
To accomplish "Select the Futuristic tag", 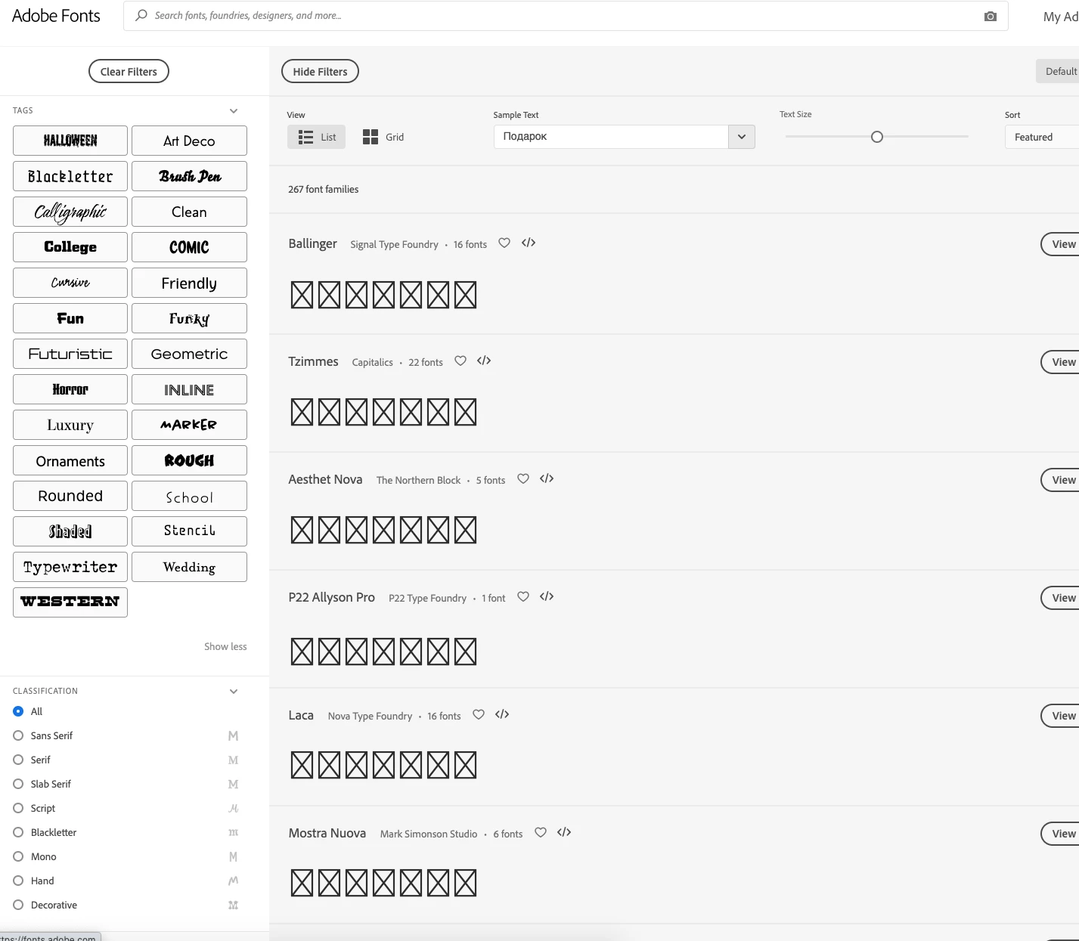I will 70,354.
